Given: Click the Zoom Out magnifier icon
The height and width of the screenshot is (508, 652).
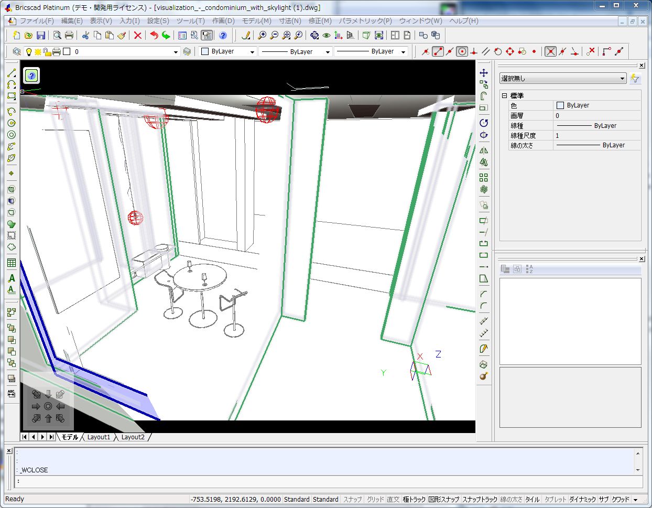Looking at the screenshot, I should (274, 35).
